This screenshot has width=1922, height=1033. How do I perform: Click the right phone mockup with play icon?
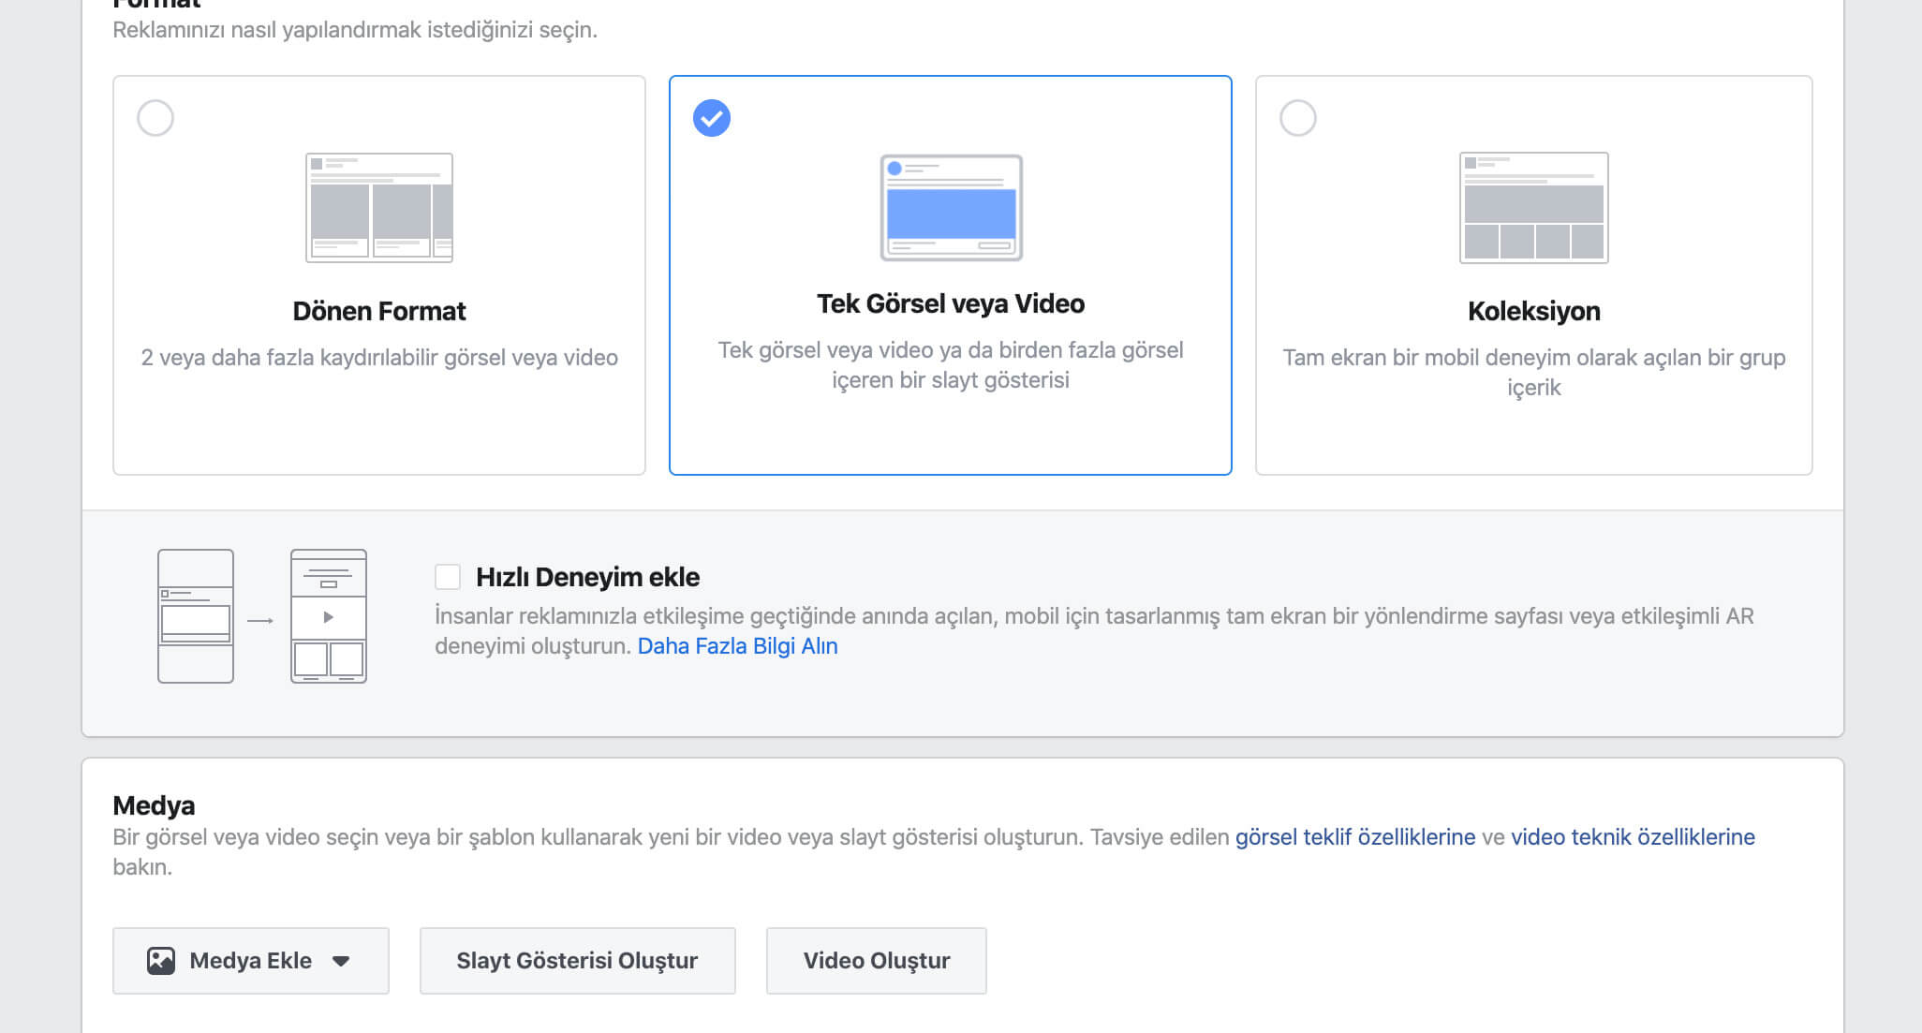pyautogui.click(x=329, y=616)
